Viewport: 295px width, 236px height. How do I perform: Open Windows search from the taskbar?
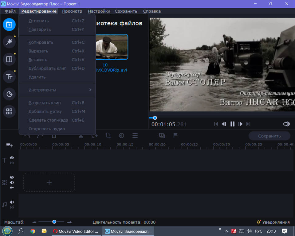click(x=20, y=231)
